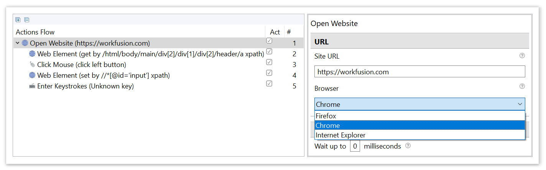Choose Firefox from the Browser list
Image resolution: width=546 pixels, height=170 pixels.
pos(419,116)
